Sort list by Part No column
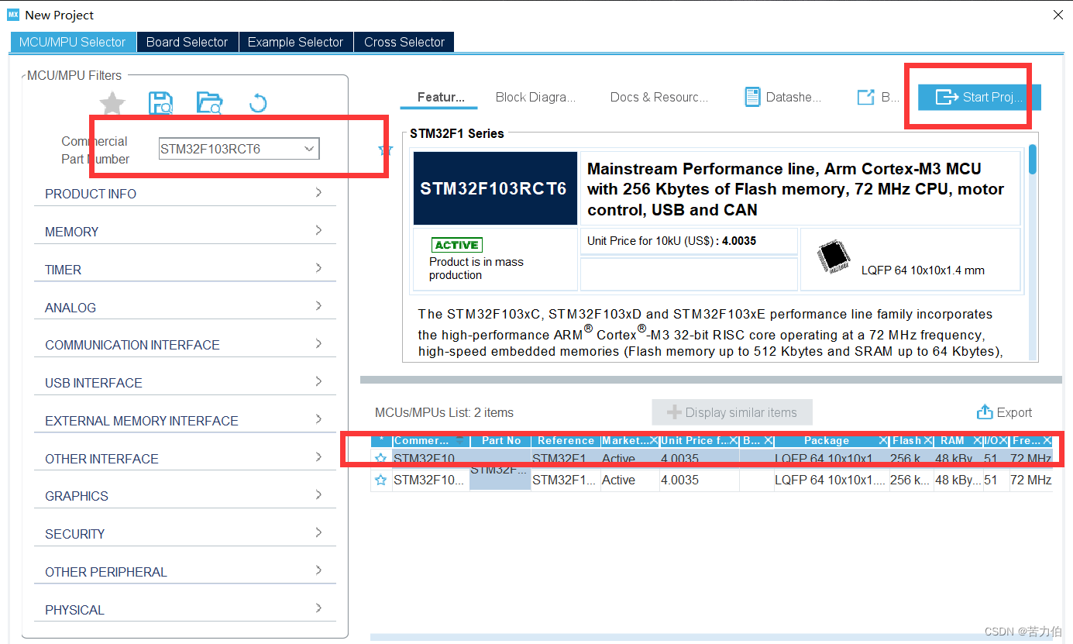Image resolution: width=1073 pixels, height=644 pixels. click(x=500, y=440)
